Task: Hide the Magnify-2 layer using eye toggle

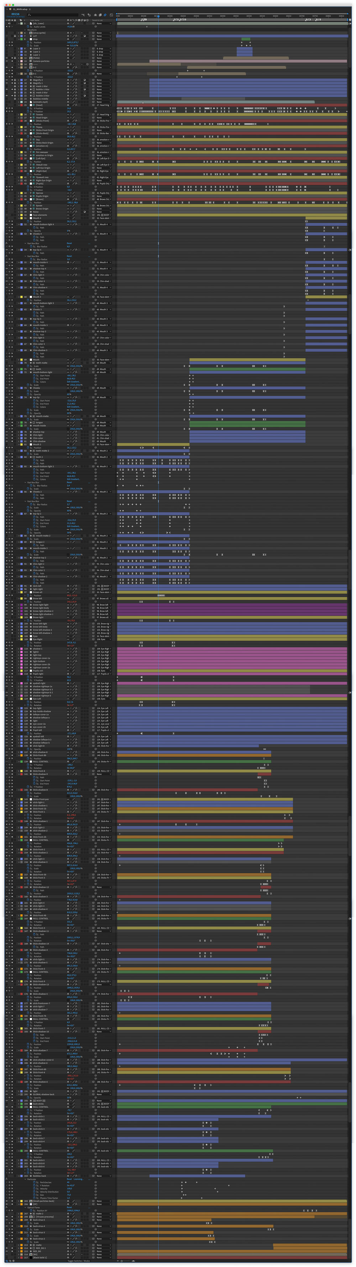Action: [7, 80]
